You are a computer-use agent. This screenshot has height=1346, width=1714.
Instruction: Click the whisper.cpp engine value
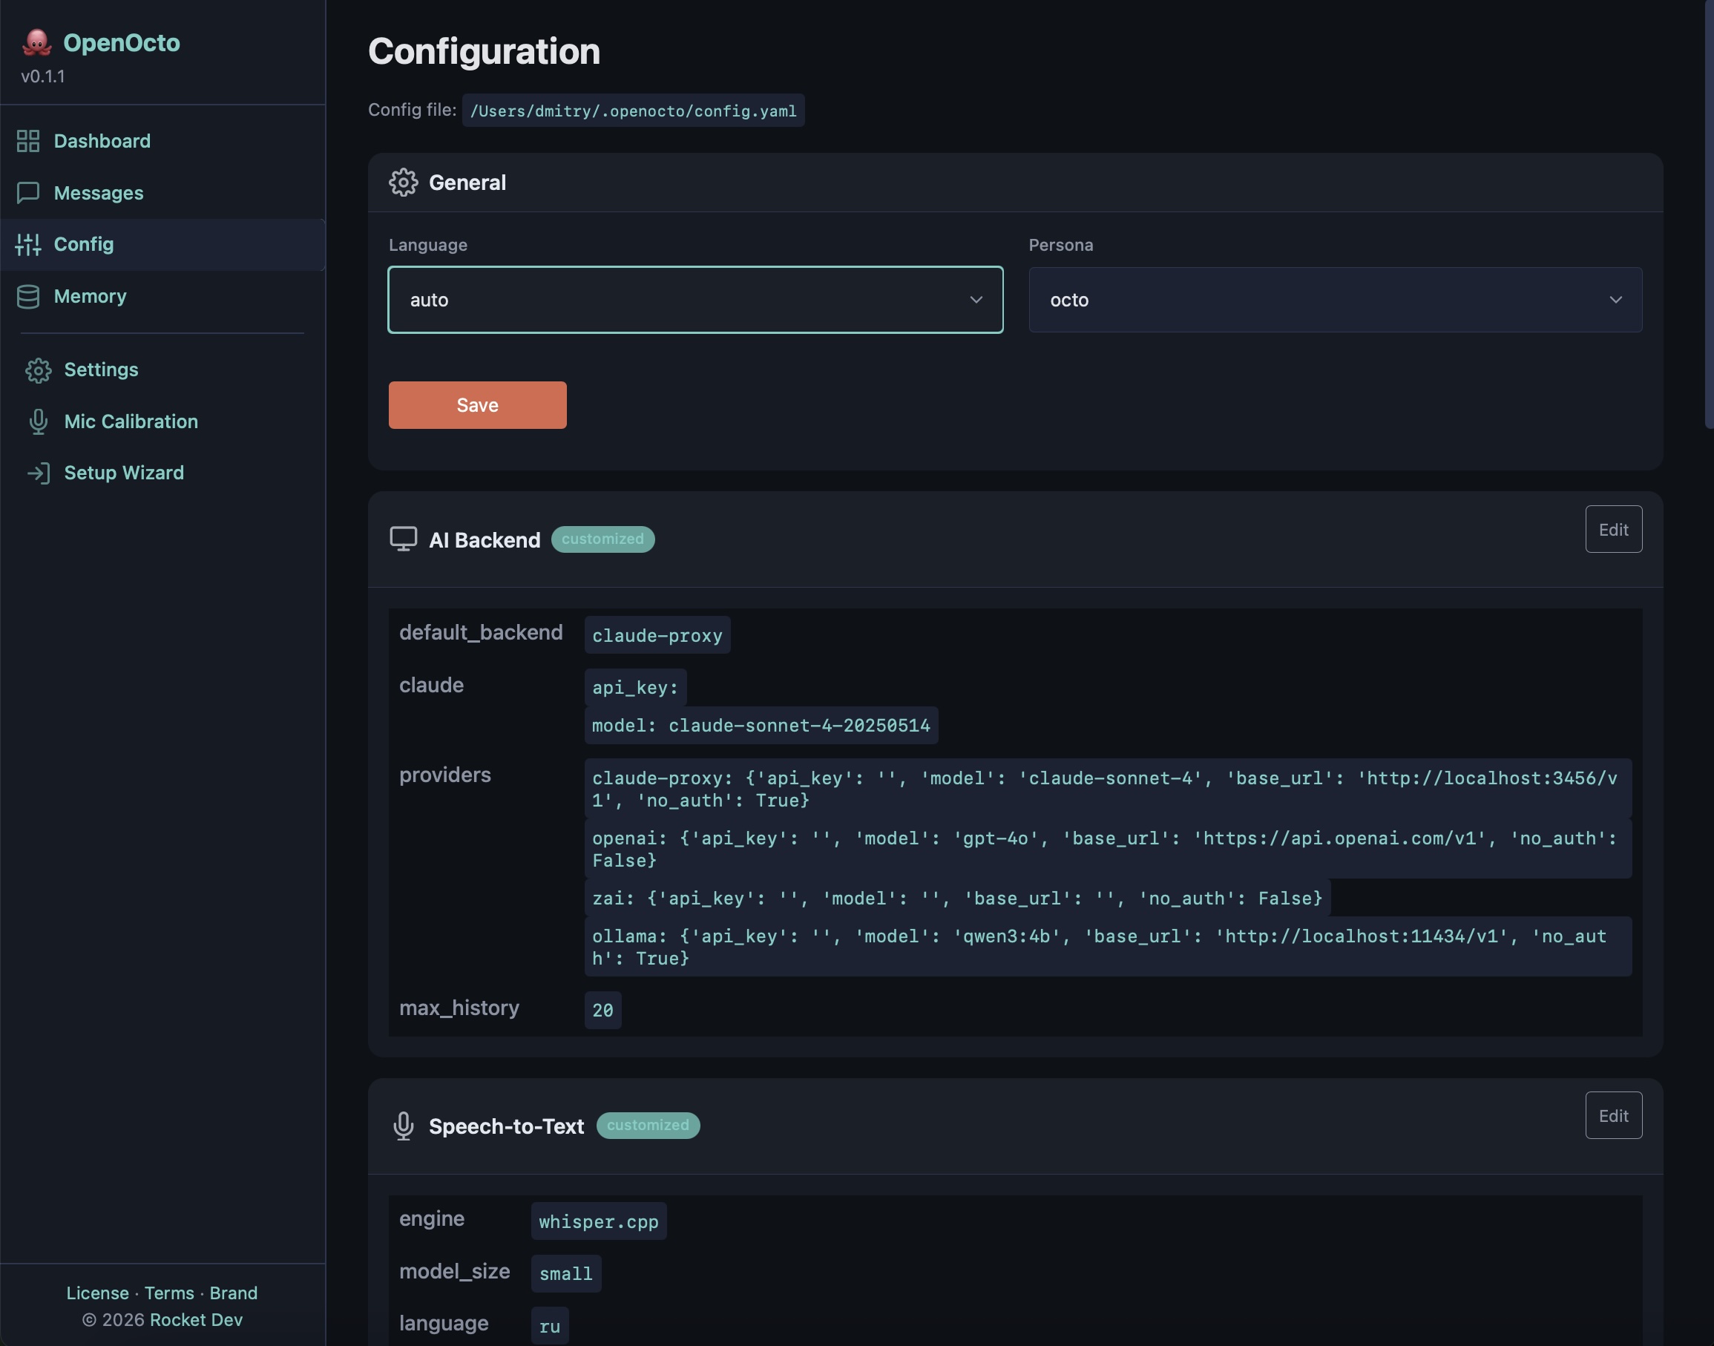coord(599,1221)
